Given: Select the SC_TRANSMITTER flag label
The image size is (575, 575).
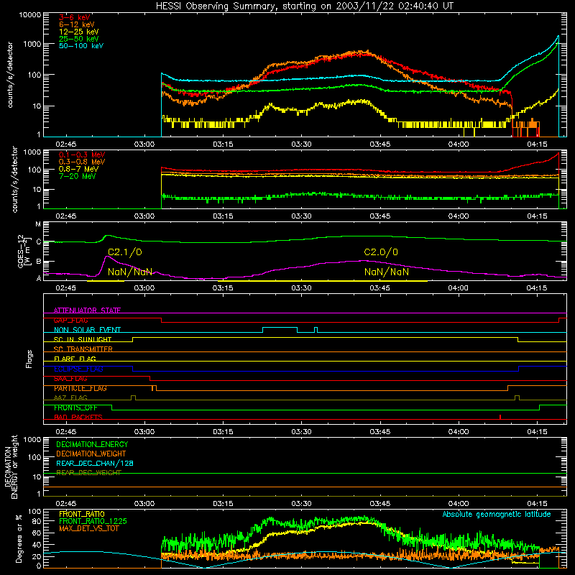Looking at the screenshot, I should click(83, 349).
